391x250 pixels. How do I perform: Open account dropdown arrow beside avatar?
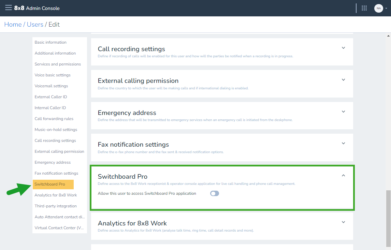pos(386,8)
